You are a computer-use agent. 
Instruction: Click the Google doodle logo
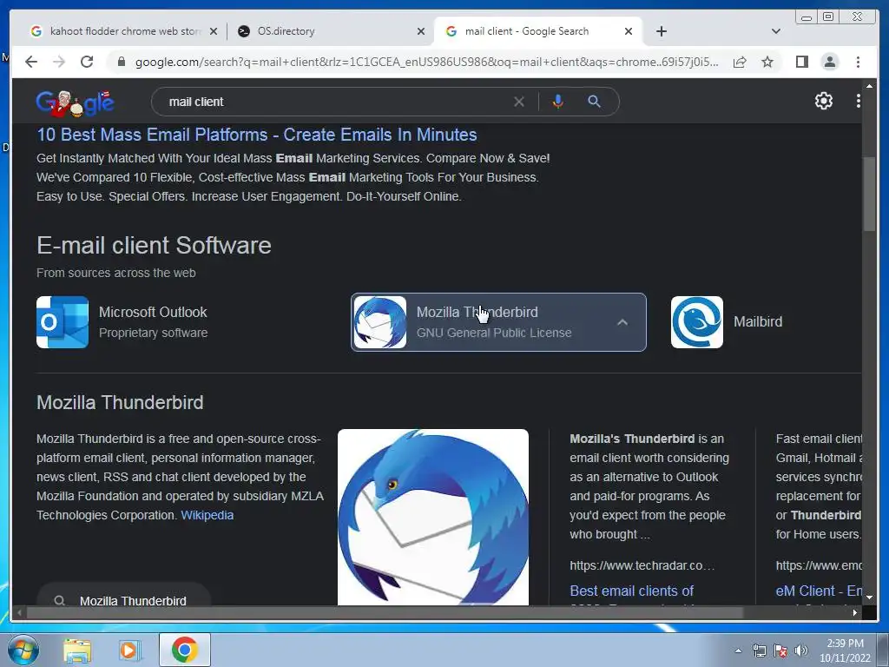[76, 102]
